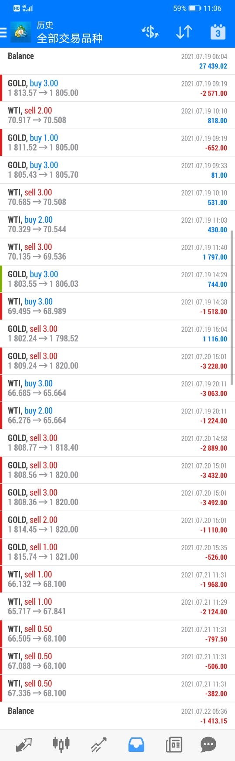
Task: Select the GOLD buy 3.00 loss -2 571.00 row
Action: pos(117,88)
